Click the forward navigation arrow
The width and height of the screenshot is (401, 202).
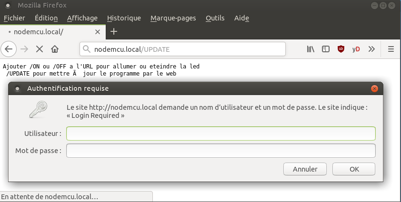pos(24,49)
